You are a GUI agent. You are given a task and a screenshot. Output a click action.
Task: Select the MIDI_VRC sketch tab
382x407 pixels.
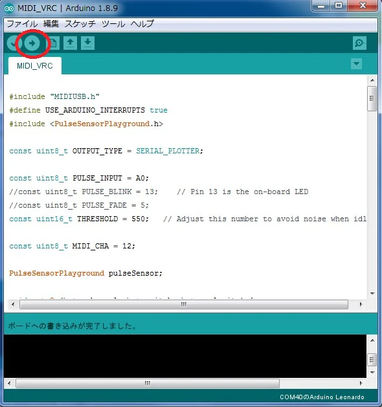pyautogui.click(x=35, y=66)
